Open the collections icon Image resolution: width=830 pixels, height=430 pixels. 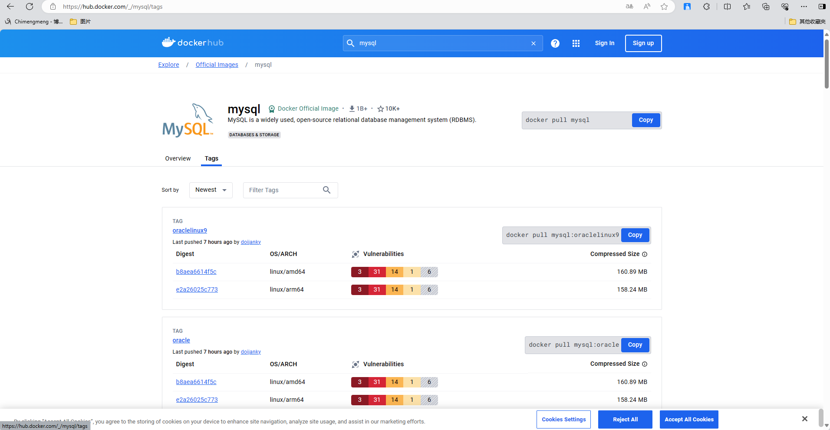point(766,7)
